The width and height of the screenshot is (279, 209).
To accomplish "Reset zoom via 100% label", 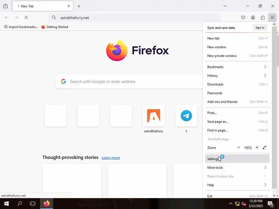I will click(248, 148).
